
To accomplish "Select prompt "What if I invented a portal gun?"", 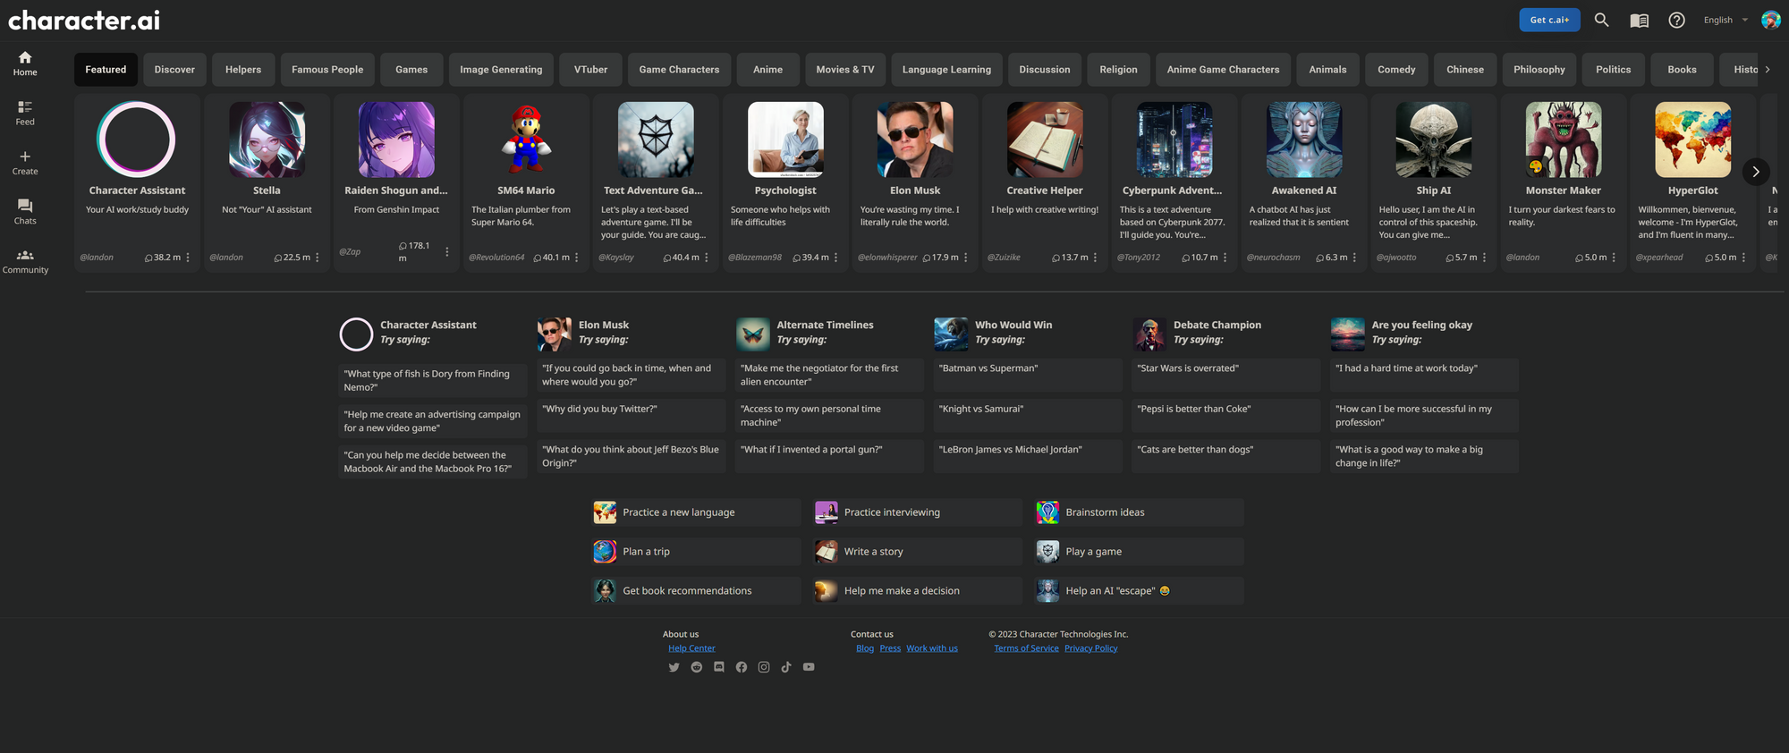I will pos(829,456).
